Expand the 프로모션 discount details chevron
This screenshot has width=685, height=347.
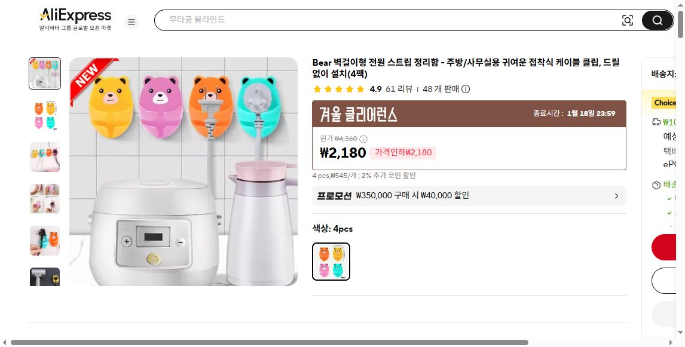(616, 196)
